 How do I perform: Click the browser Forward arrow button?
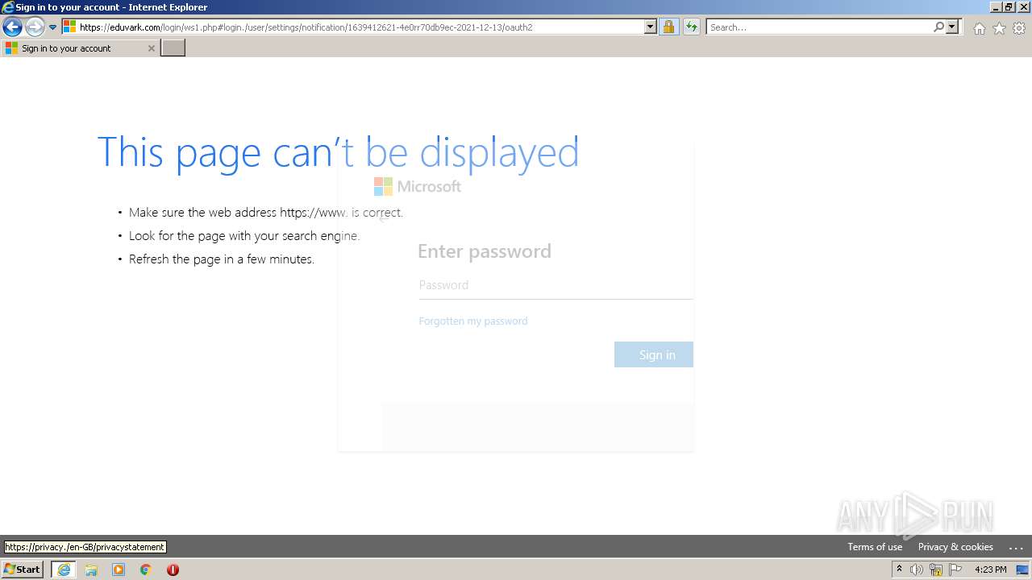(35, 27)
